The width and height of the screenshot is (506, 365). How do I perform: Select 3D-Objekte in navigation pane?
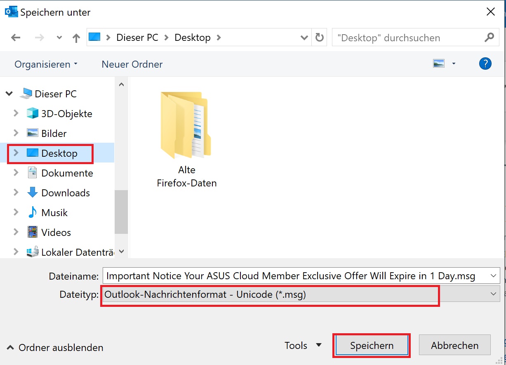(x=67, y=114)
